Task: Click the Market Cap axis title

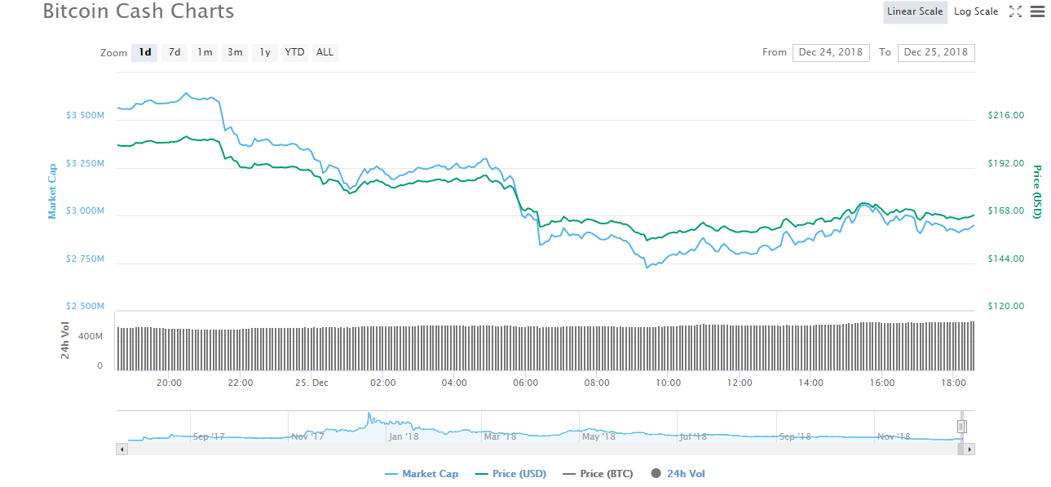Action: click(x=53, y=190)
